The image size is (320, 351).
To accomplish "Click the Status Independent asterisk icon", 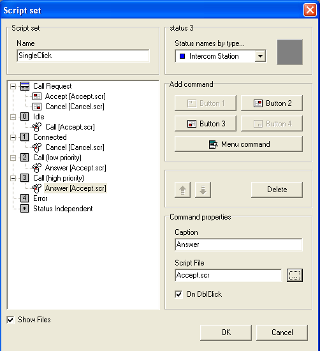I will point(25,209).
